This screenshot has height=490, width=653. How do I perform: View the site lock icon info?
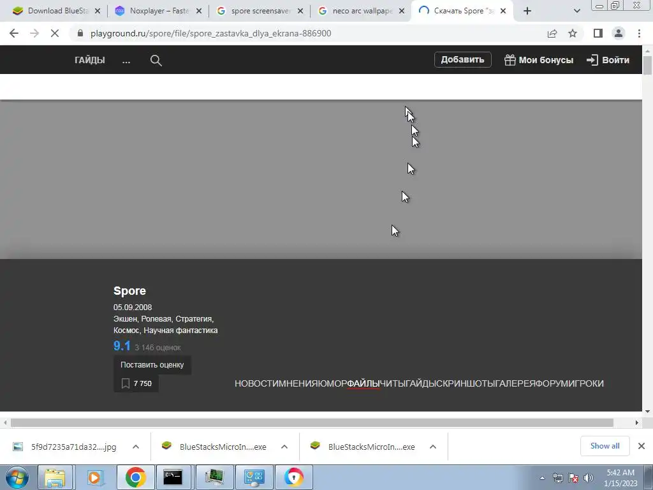tap(80, 33)
